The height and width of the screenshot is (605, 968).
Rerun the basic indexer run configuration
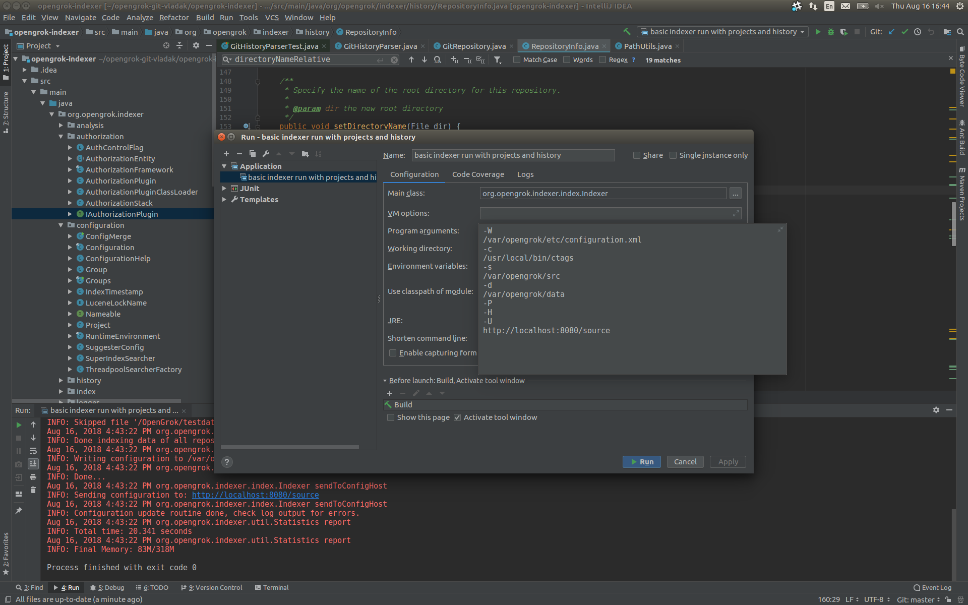pos(19,425)
